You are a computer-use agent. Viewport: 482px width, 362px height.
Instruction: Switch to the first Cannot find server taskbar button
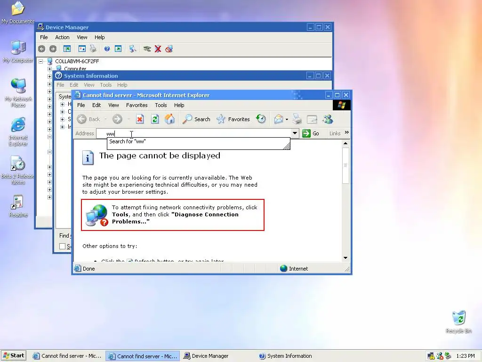tap(67, 356)
